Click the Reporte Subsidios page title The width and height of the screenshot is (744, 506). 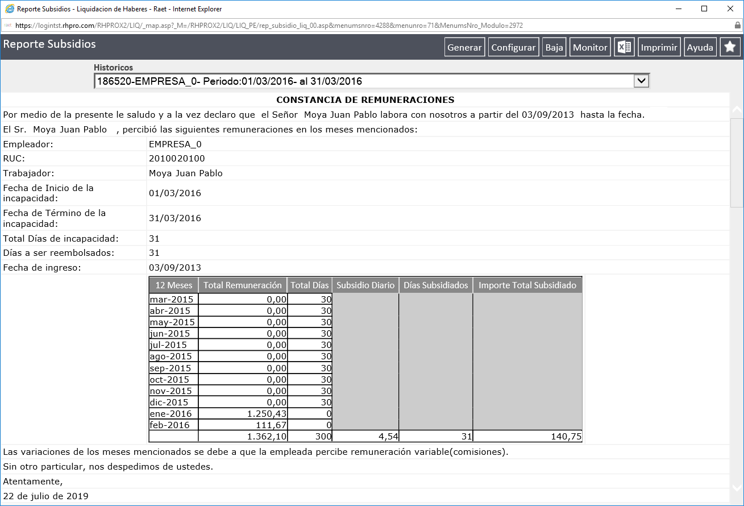coord(49,44)
